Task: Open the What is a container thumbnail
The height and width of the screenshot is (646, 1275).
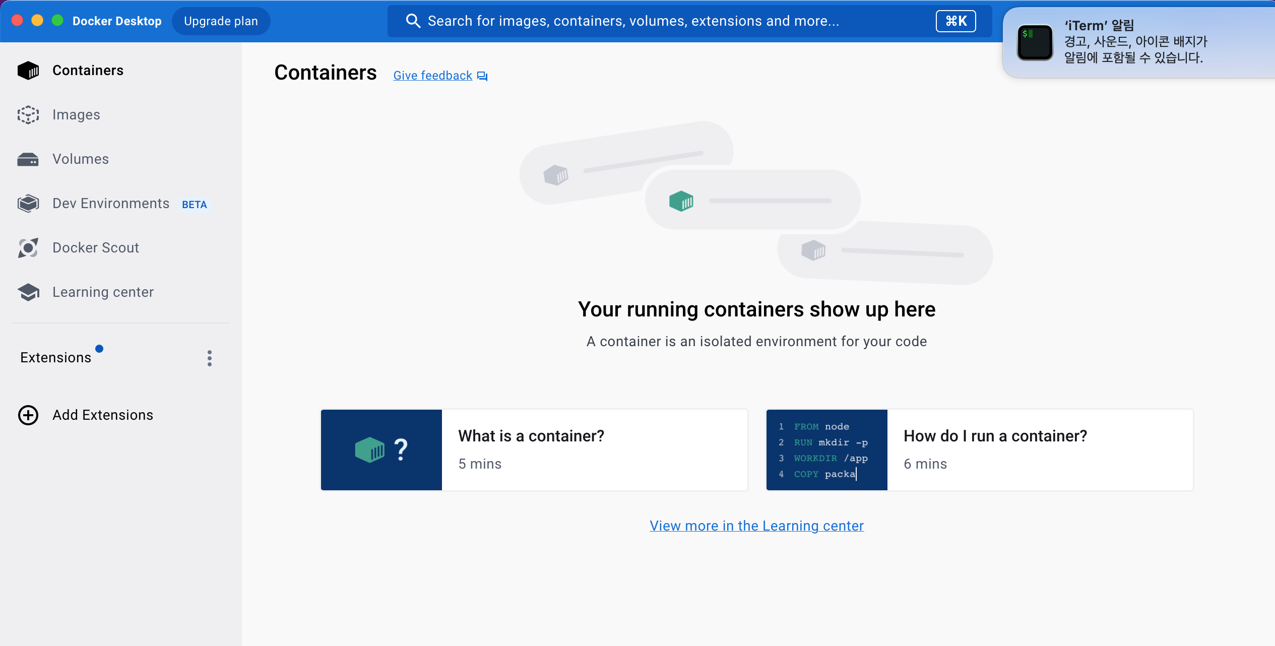Action: tap(381, 450)
